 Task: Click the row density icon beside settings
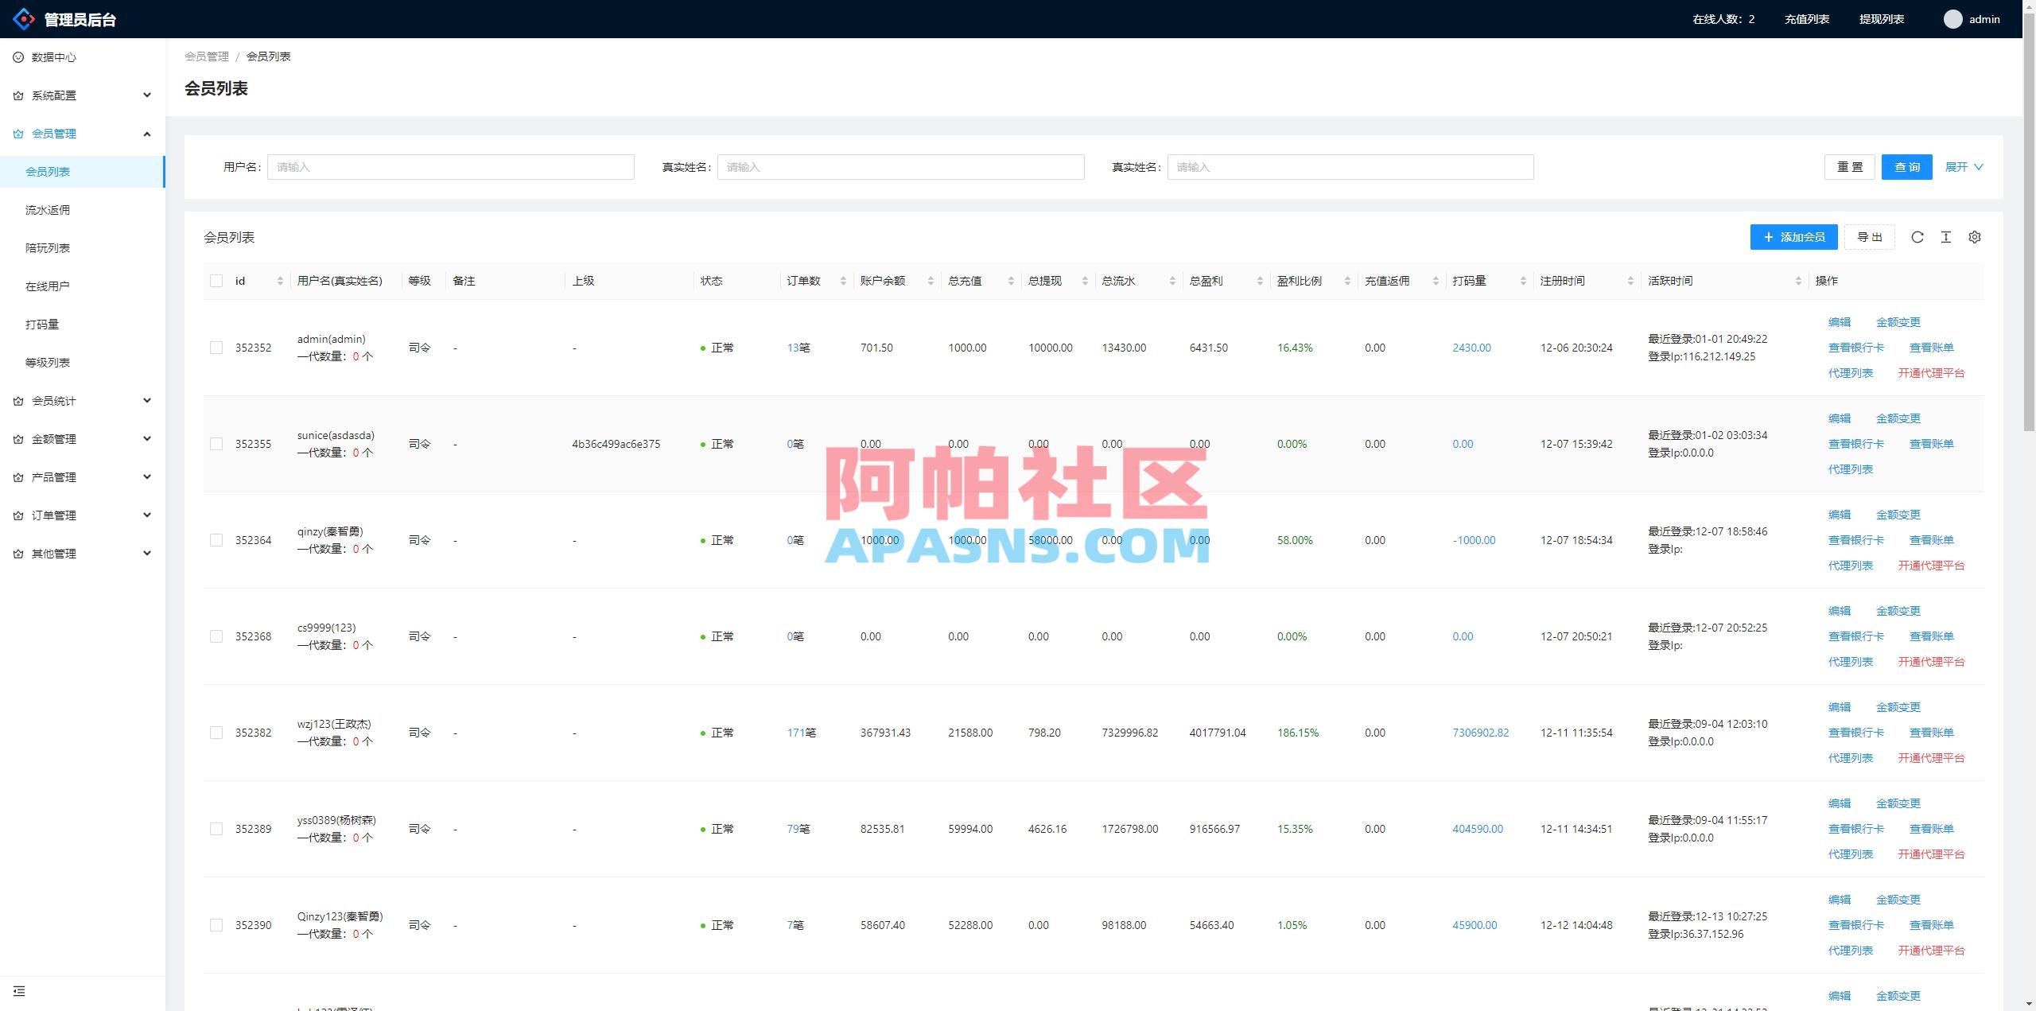(x=1946, y=236)
